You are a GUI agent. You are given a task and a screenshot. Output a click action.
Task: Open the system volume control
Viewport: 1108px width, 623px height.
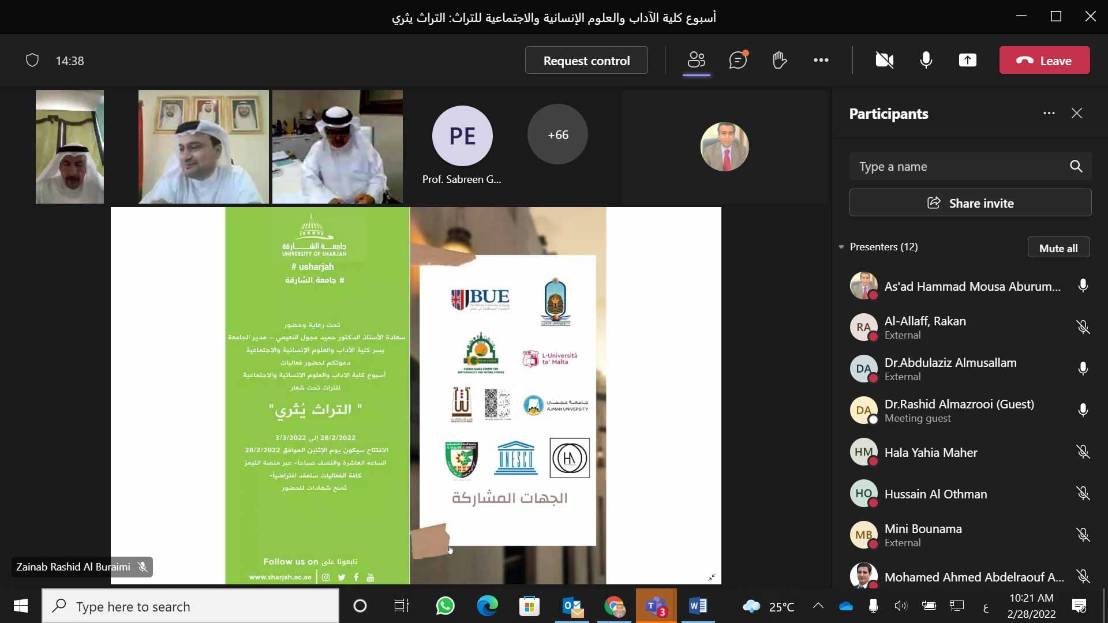pos(901,606)
